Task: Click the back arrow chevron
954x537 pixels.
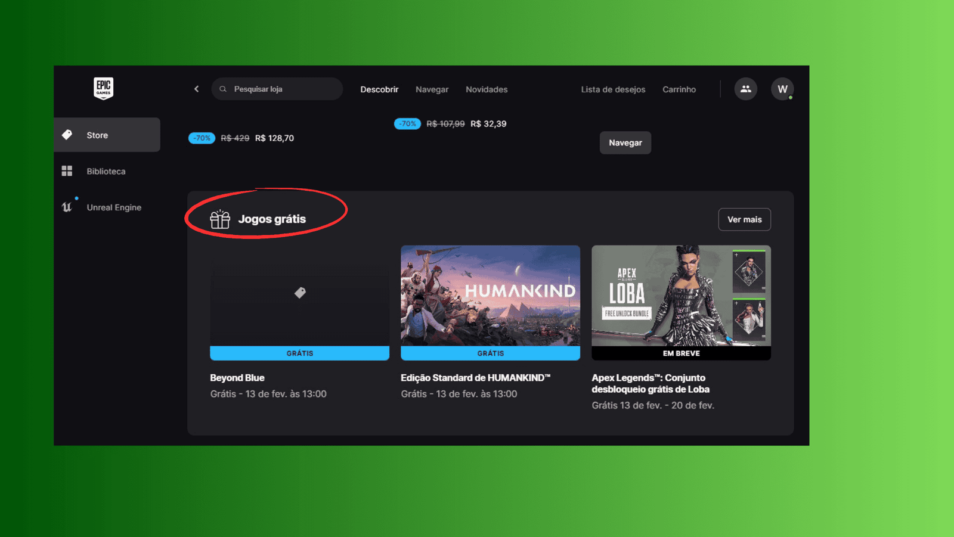Action: point(196,89)
